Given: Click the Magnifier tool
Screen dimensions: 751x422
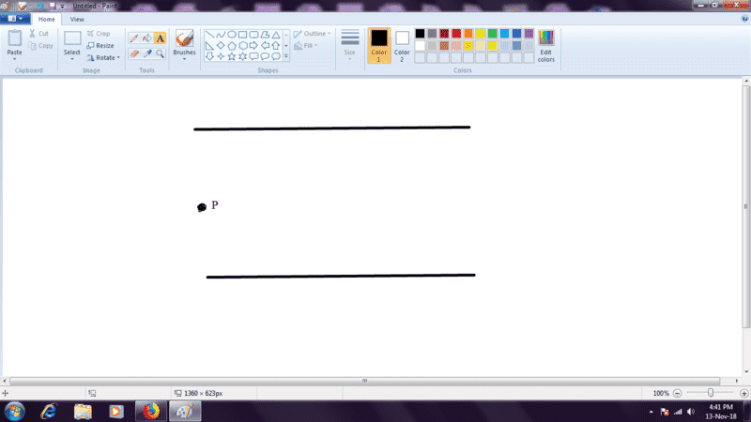Looking at the screenshot, I should [x=160, y=53].
